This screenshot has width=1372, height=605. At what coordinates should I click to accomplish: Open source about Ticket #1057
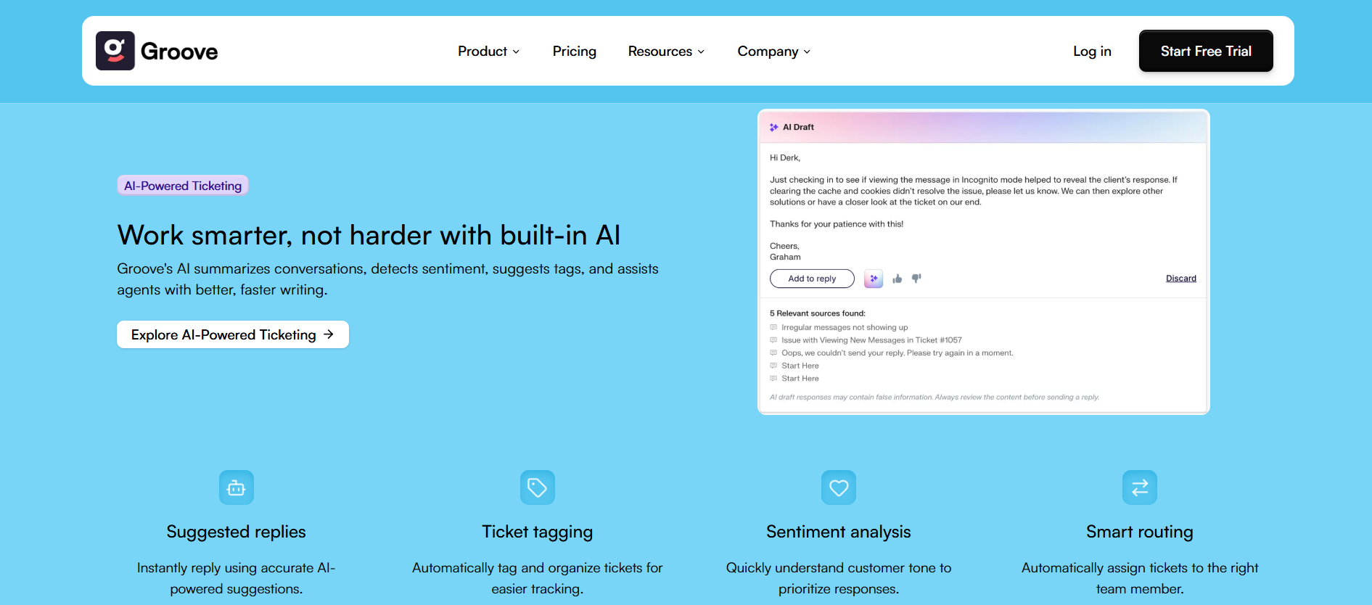click(871, 340)
